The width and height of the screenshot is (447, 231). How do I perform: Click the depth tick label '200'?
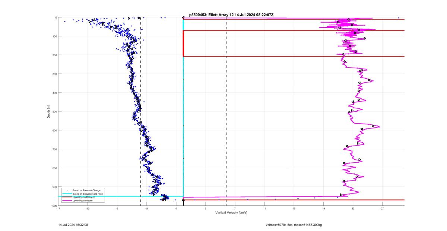click(54, 55)
